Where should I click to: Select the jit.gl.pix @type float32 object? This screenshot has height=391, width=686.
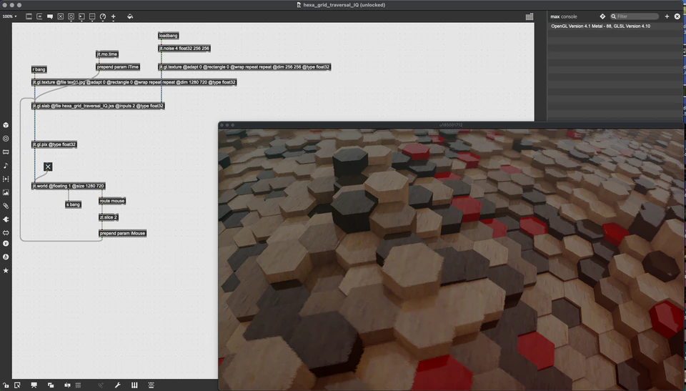54,144
